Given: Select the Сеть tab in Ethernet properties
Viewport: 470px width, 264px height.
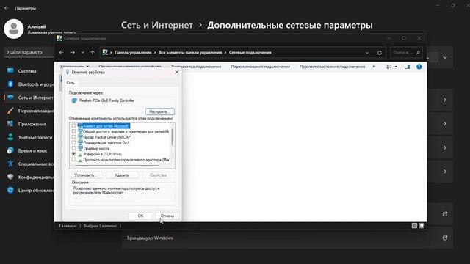Looking at the screenshot, I should [70, 83].
